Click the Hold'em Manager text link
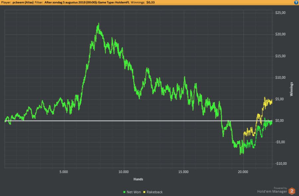The image size is (299, 196). 272,191
